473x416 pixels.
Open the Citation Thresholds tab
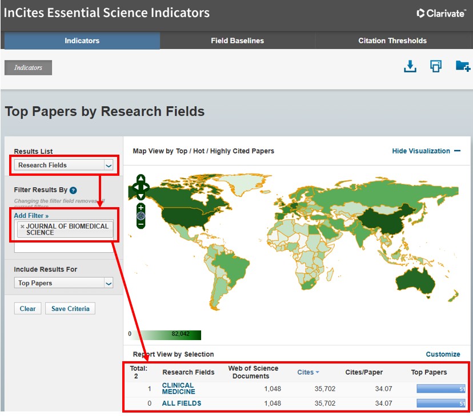(392, 41)
